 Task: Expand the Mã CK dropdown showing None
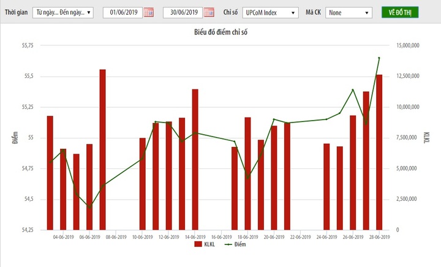(x=349, y=12)
